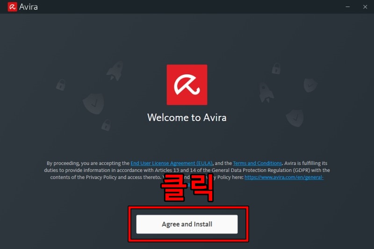Click the Welcome to Avira heading
Screen dimensions: 374x249
click(187, 117)
